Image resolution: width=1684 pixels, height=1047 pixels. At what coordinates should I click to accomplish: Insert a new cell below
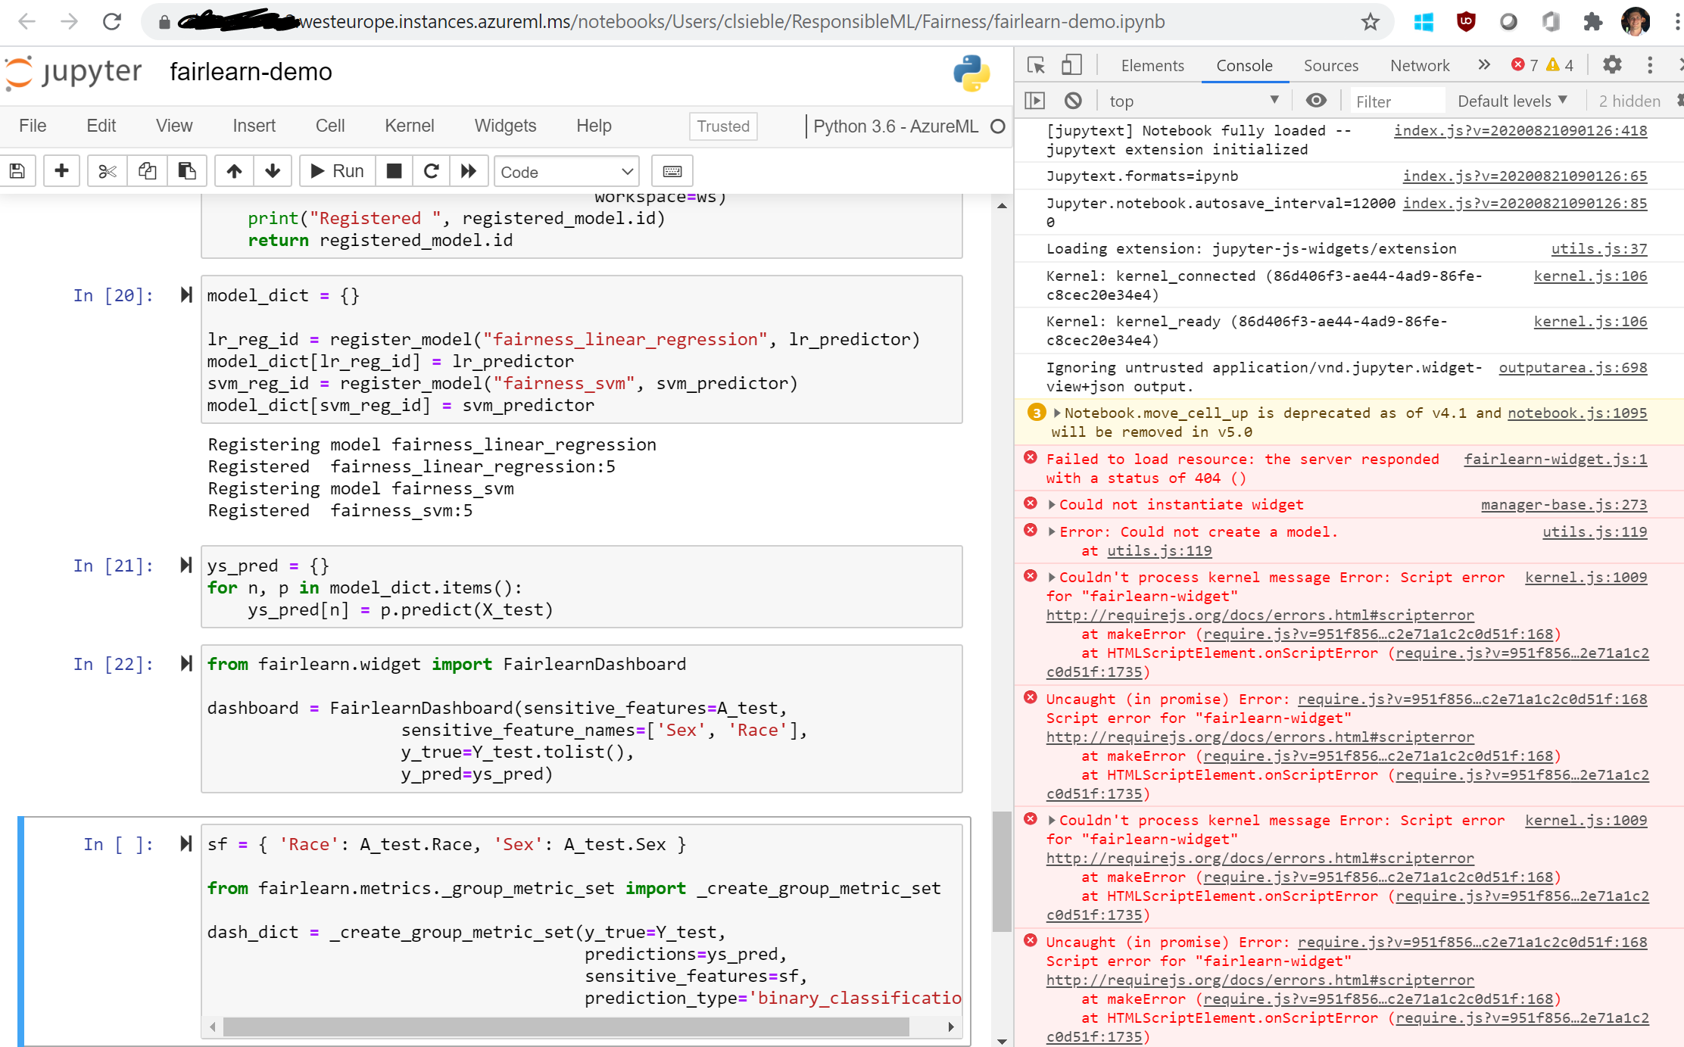click(x=61, y=170)
